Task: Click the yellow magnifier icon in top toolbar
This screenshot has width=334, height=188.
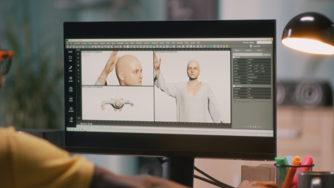Action: [x=92, y=46]
